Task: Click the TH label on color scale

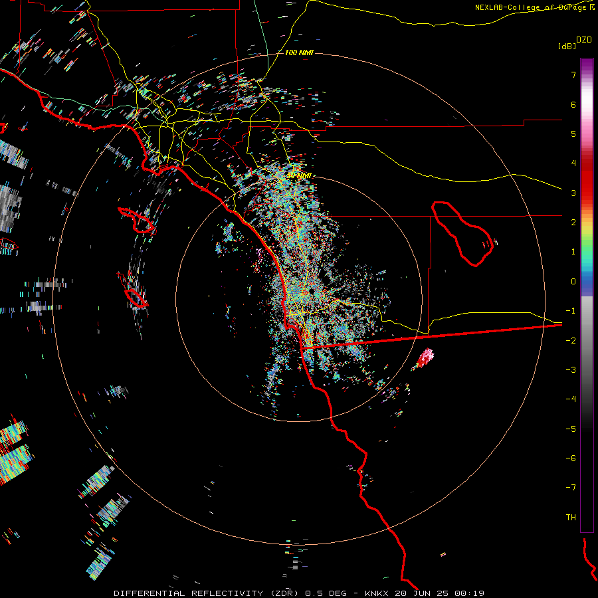Action: coord(571,517)
